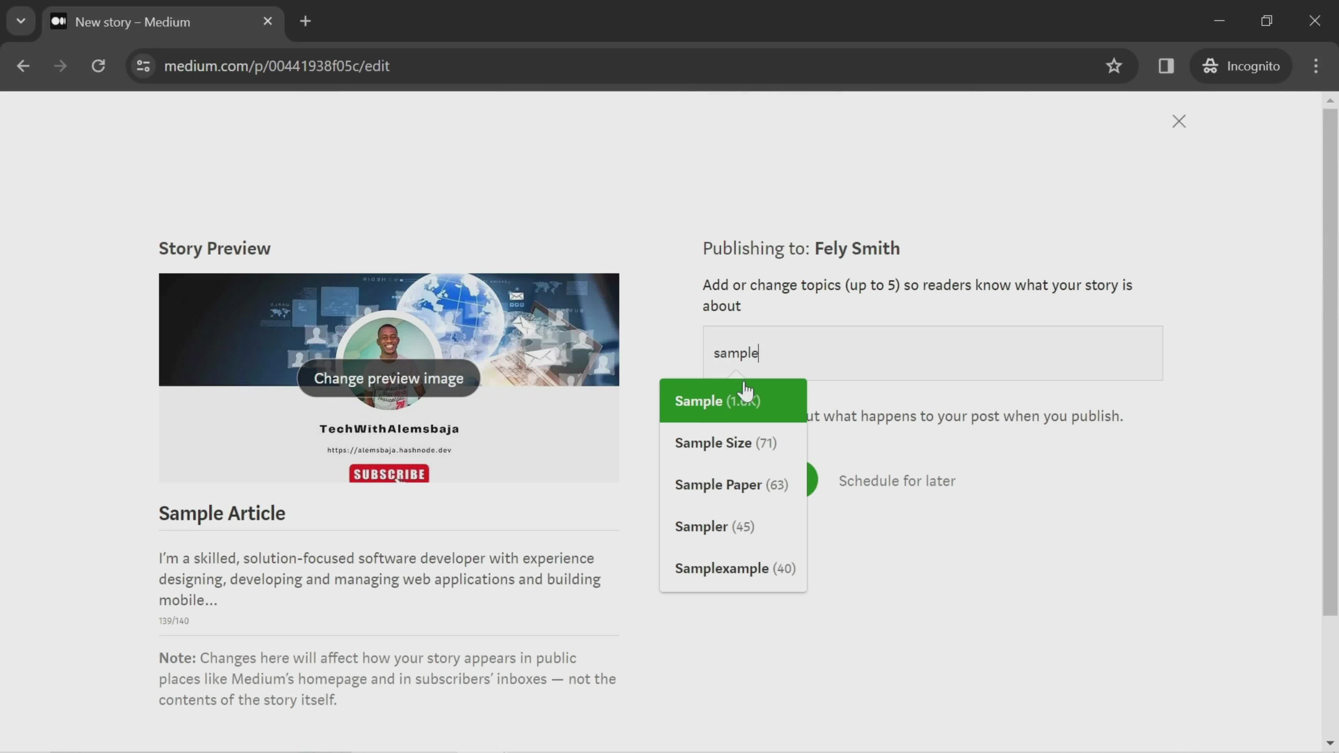1339x753 pixels.
Task: Click Schedule for later button
Action: click(897, 480)
